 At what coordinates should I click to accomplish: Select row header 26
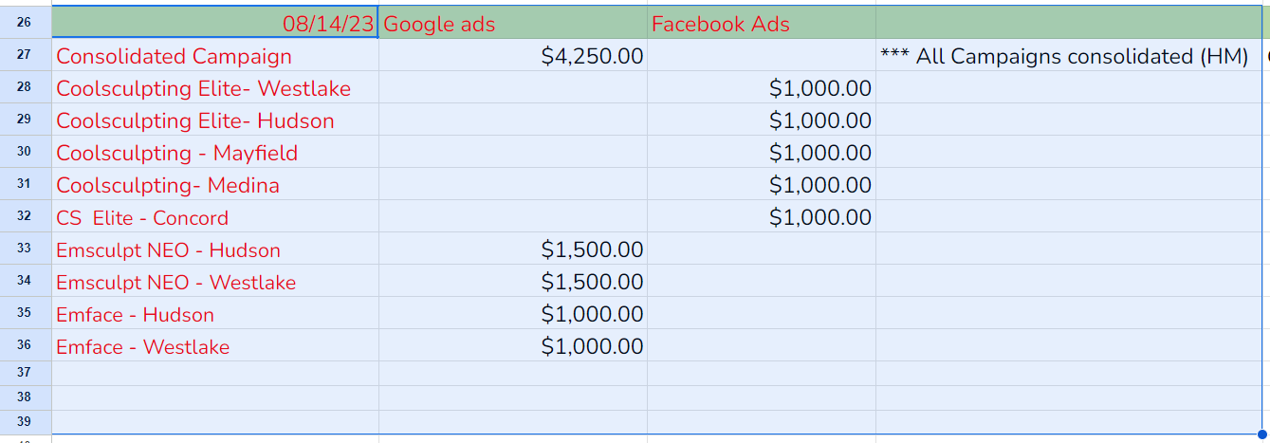click(26, 23)
